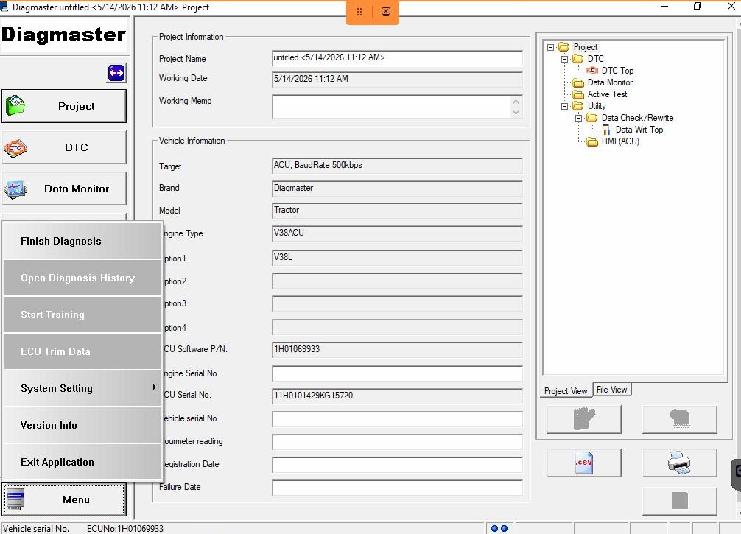Screen dimensions: 741x534
Task: Click the orange toolbar disconnect screen icon
Action: tap(386, 12)
